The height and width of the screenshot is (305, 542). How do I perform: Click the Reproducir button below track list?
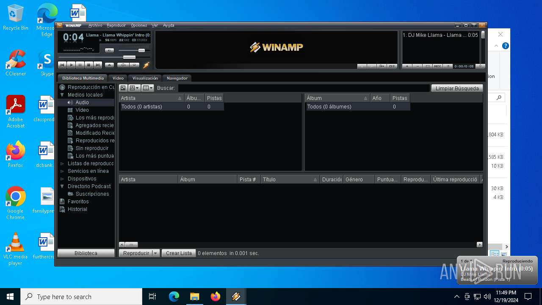click(135, 253)
